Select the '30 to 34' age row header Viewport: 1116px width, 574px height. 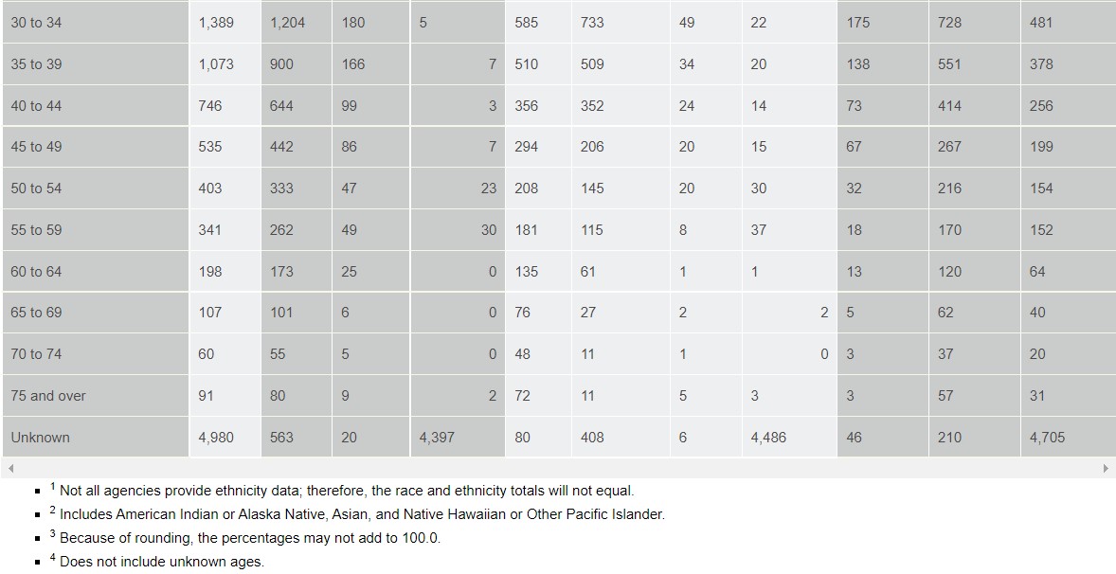[96, 22]
